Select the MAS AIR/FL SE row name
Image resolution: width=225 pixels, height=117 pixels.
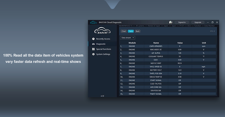[x=156, y=50]
